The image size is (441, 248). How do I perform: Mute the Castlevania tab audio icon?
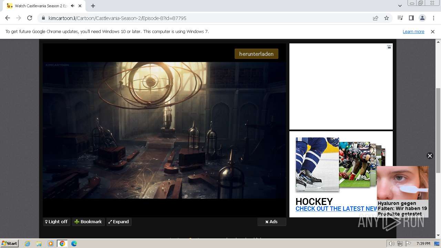point(72,6)
